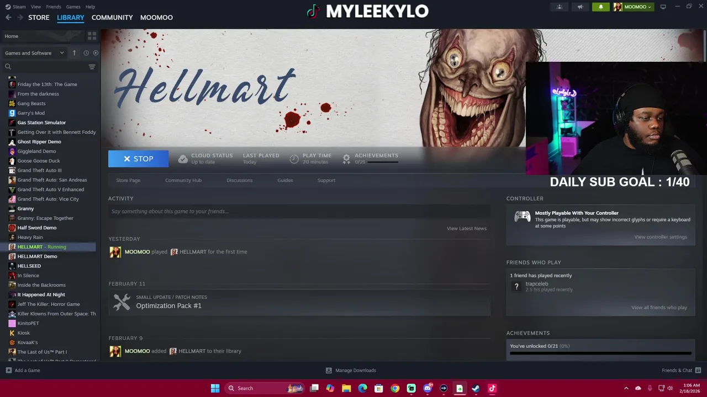
Task: Open the MOOMOO profile tab
Action: pos(156,18)
